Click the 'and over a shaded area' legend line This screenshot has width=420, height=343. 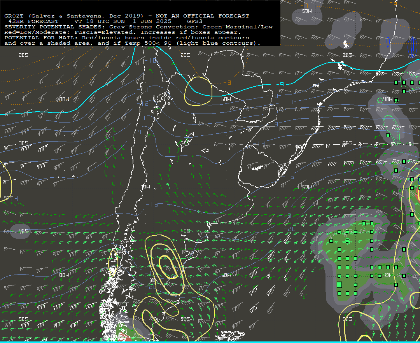[x=132, y=43]
